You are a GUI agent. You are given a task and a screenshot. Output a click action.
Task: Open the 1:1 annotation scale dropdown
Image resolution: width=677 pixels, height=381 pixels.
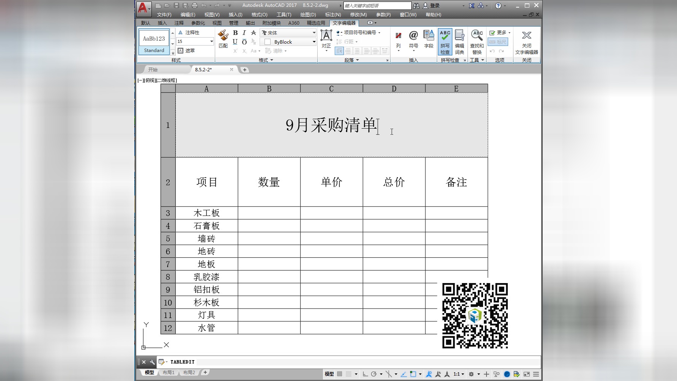(459, 374)
